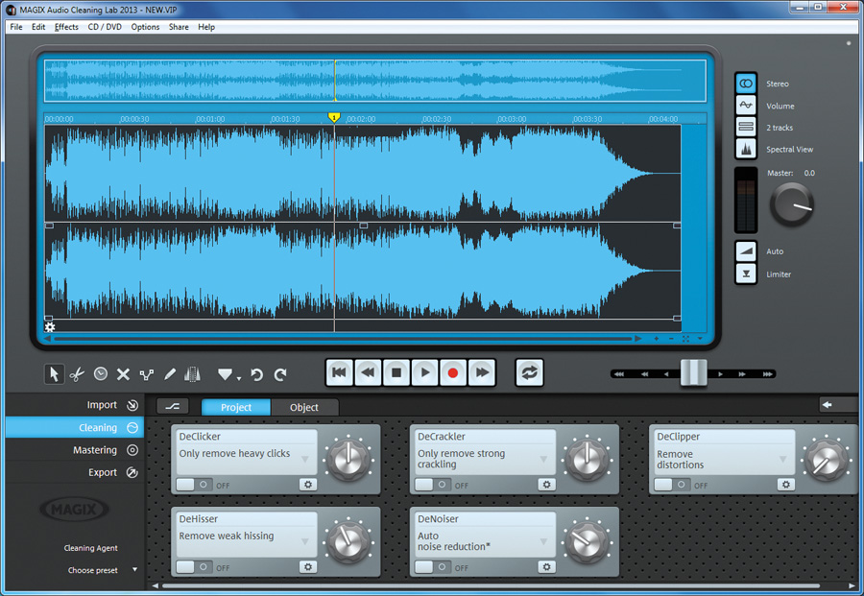Open the Effects menu
This screenshot has width=864, height=596.
pyautogui.click(x=66, y=27)
